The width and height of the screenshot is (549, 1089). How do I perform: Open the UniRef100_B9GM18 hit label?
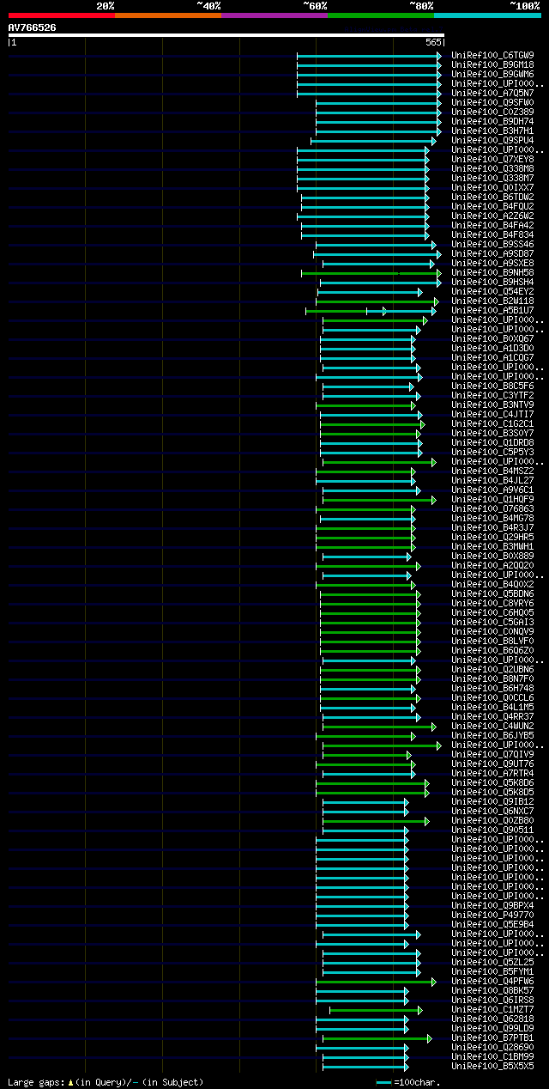coord(492,64)
